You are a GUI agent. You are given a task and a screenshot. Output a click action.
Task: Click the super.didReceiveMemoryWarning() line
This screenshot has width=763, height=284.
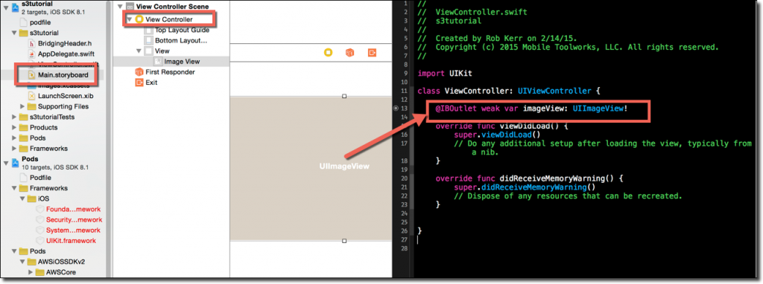(x=525, y=187)
